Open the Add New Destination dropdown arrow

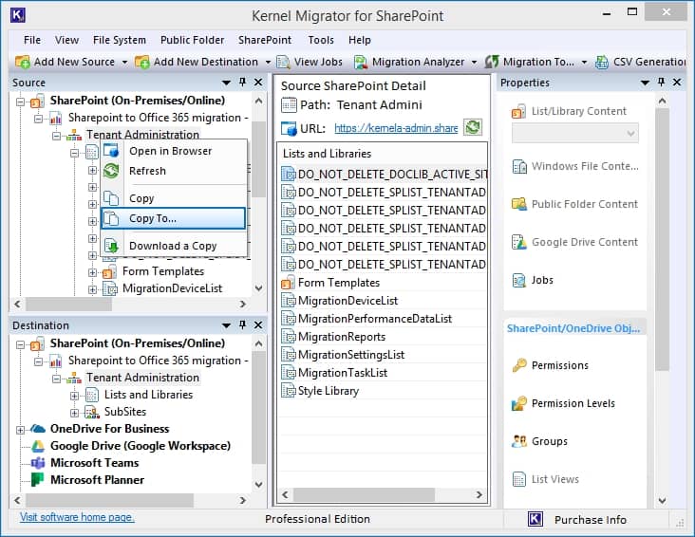[x=268, y=62]
